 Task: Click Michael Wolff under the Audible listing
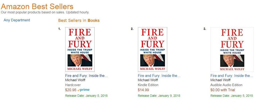point(220,80)
